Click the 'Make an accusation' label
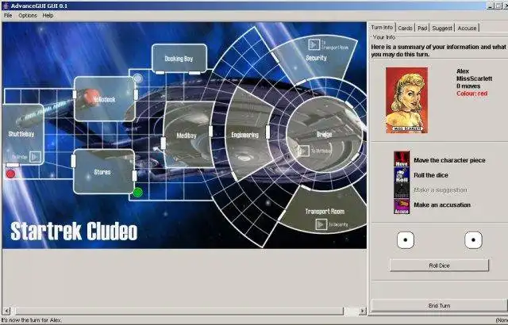Viewport: 508px width, 325px height. (x=442, y=205)
